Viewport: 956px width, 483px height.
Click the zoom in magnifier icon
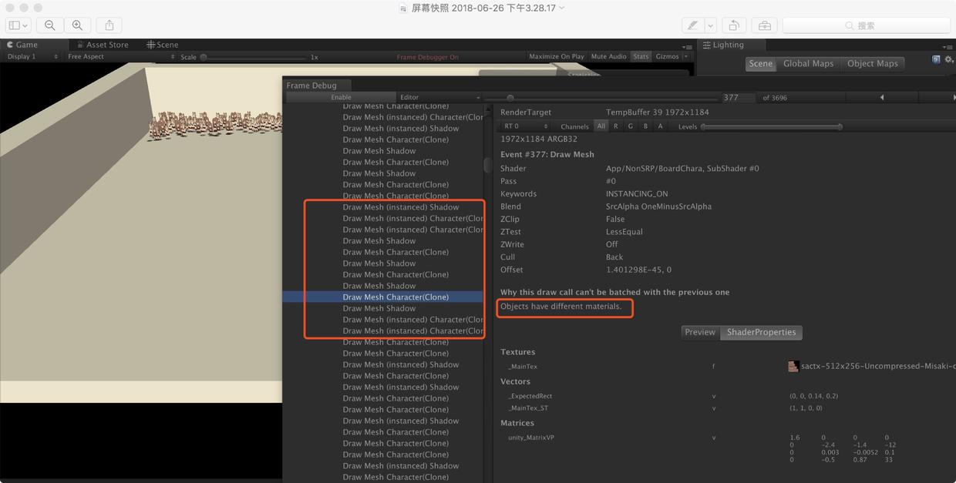tap(77, 25)
